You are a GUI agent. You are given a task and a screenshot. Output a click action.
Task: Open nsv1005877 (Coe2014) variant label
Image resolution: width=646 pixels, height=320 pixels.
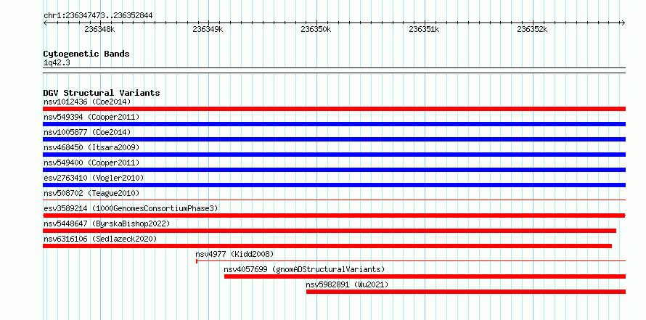[87, 132]
